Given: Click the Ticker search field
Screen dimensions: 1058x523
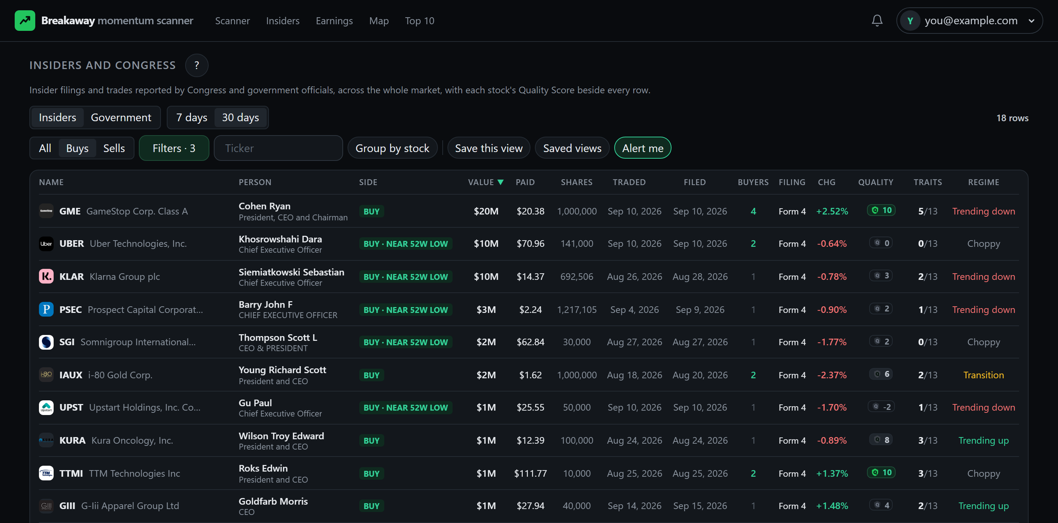Looking at the screenshot, I should click(278, 148).
